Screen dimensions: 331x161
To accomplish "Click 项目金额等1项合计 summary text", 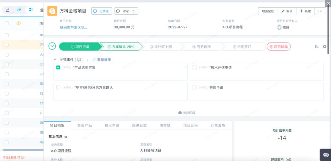I will [14, 157].
